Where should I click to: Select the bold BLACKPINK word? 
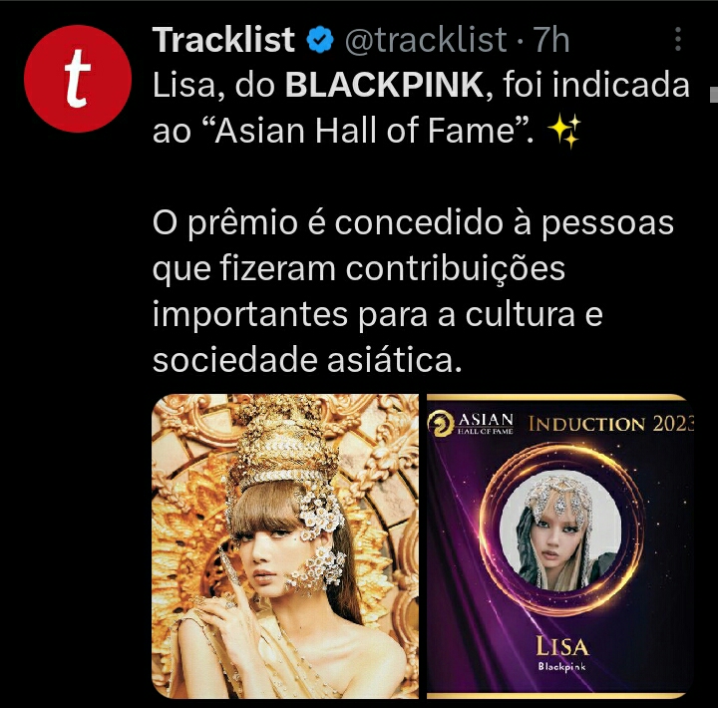[384, 85]
